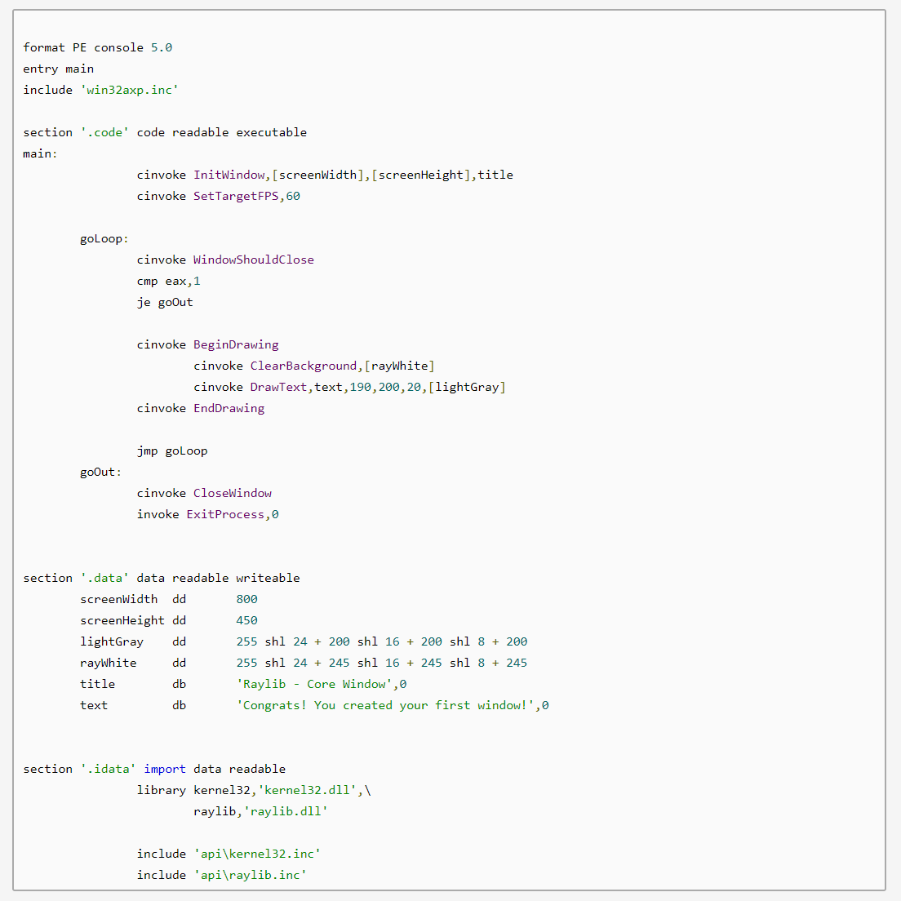Click the WindowShouldClose call
This screenshot has width=901, height=901.
coord(253,260)
